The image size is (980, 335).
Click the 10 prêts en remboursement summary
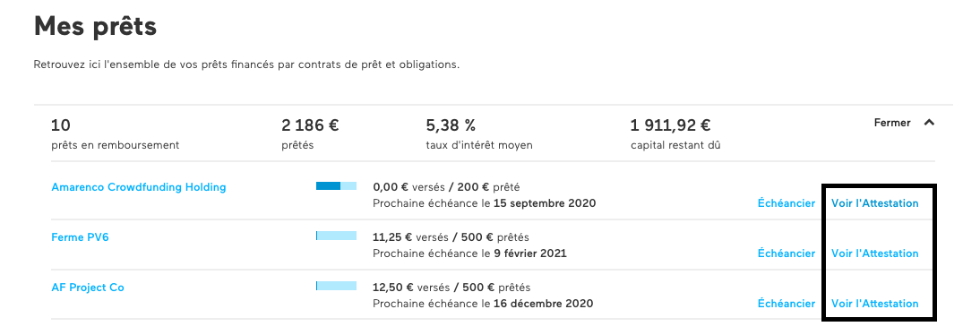pyautogui.click(x=115, y=134)
